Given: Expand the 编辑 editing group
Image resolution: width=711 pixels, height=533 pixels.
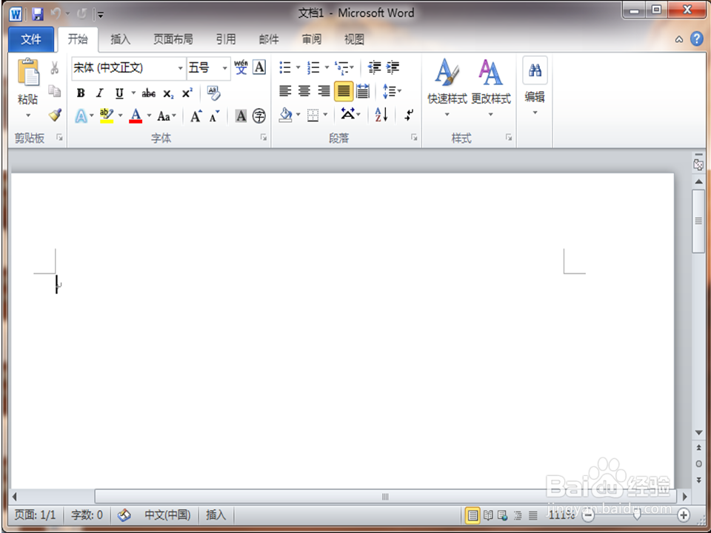Looking at the screenshot, I should 535,86.
